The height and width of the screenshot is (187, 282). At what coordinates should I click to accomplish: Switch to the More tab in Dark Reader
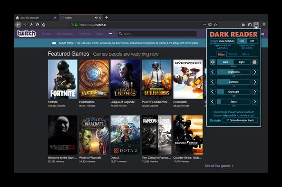pos(246,54)
